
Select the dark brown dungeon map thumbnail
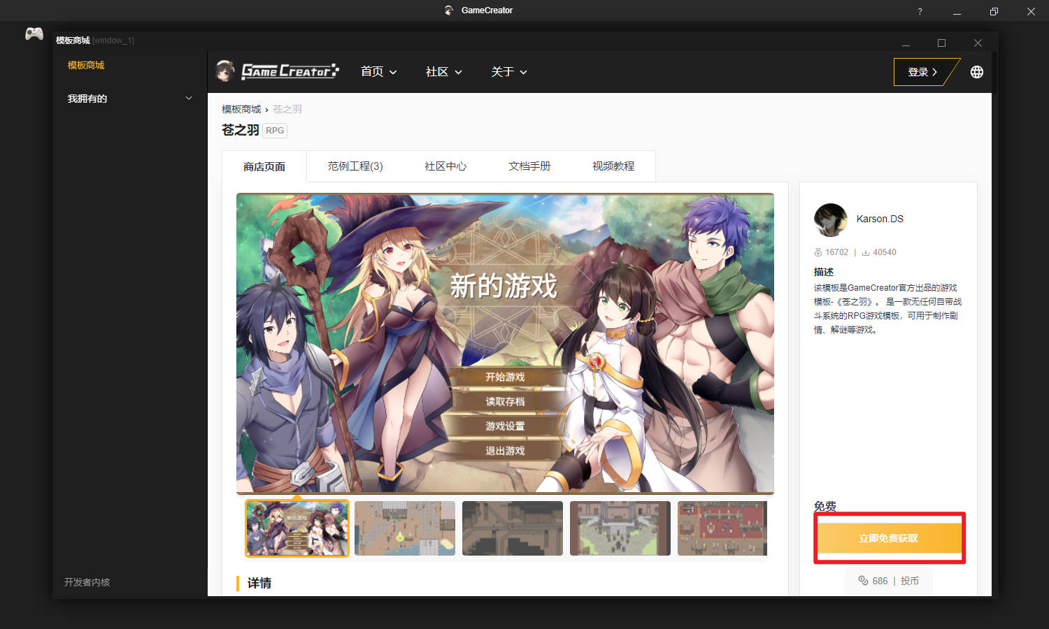[513, 528]
